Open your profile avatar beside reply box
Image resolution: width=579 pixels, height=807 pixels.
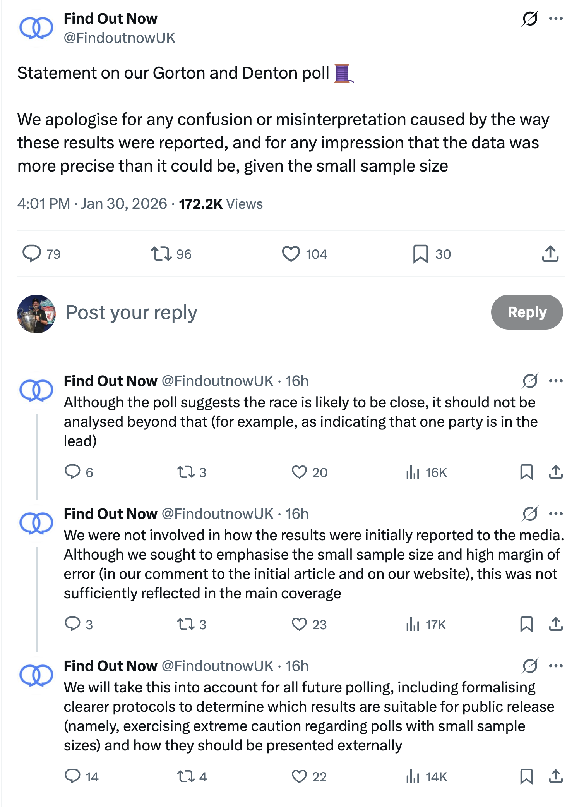[x=36, y=314]
